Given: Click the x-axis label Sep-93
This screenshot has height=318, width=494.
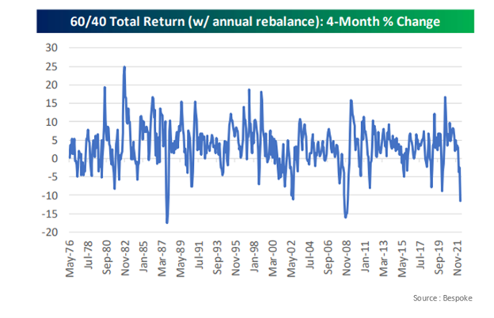Looking at the screenshot, I should (x=218, y=258).
